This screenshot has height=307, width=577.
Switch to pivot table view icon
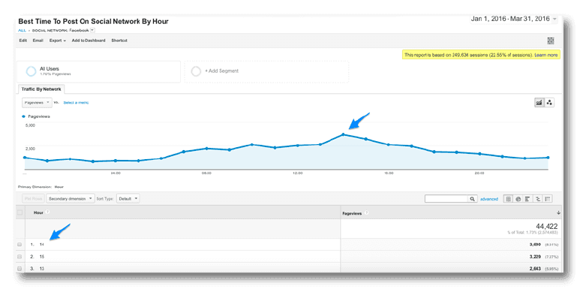(548, 199)
